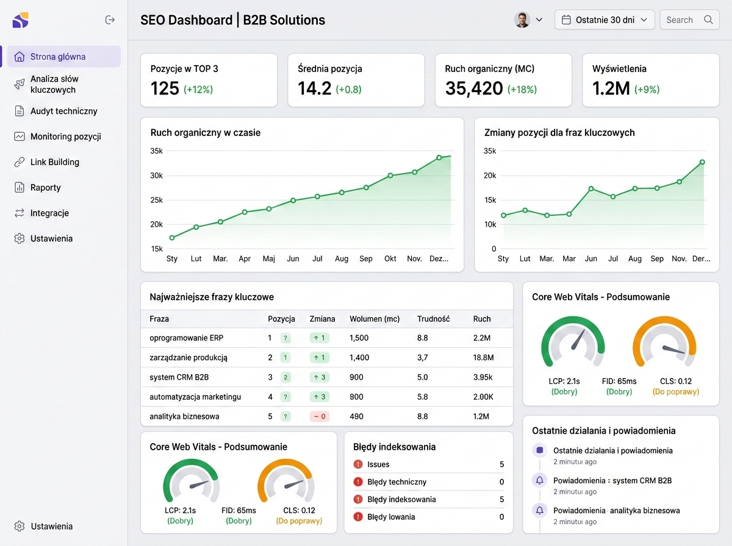The height and width of the screenshot is (546, 732).
Task: Open Ustawienia at bottom of sidebar
Action: click(51, 526)
